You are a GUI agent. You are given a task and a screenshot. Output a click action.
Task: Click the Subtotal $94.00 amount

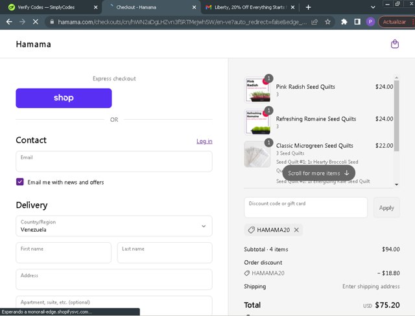coord(390,249)
